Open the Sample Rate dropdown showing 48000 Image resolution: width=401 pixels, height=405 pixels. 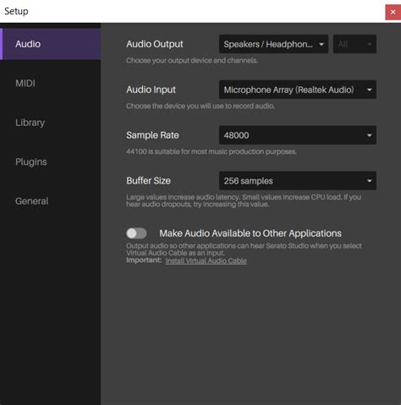(x=298, y=135)
